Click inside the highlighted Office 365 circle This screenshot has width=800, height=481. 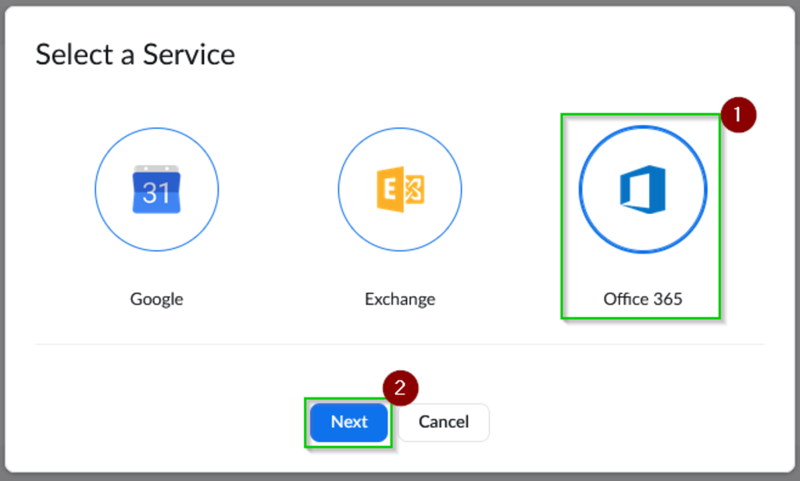click(x=642, y=189)
